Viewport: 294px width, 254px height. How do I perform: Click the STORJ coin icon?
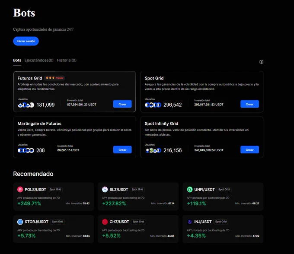pyautogui.click(x=20, y=222)
